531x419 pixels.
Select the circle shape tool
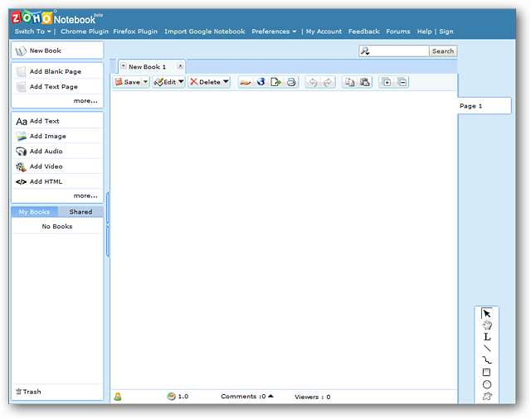pos(487,384)
